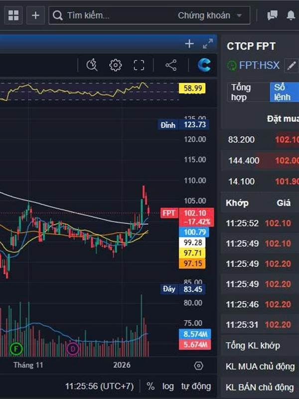Click the blue C logo icon

point(204,65)
